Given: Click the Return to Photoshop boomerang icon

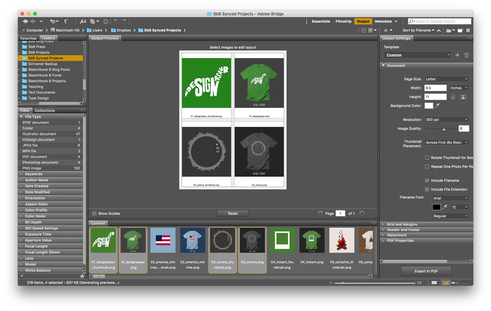Looking at the screenshot, I should click(x=66, y=21).
